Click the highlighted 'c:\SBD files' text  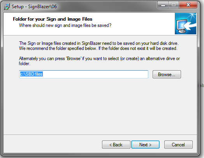coord(31,74)
